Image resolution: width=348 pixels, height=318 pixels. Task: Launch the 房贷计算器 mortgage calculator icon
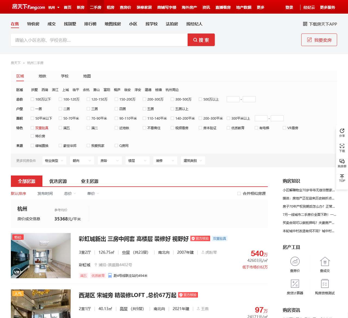pos(295,284)
